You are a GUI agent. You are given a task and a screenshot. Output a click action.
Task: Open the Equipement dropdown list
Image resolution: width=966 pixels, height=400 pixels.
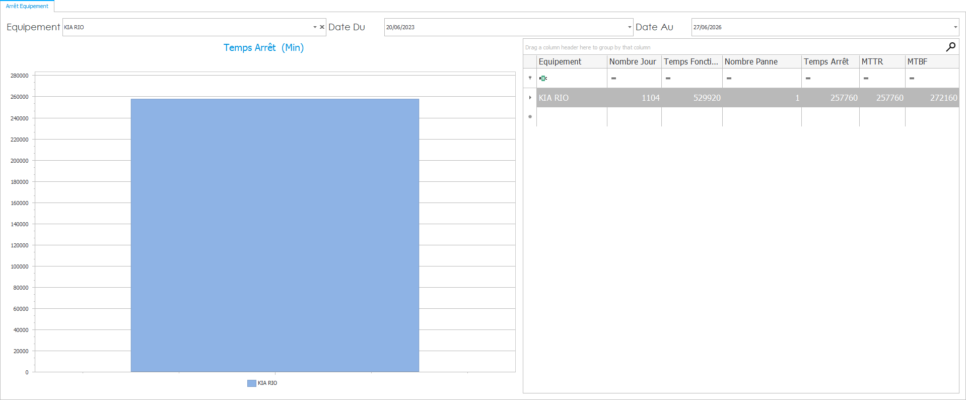[315, 27]
